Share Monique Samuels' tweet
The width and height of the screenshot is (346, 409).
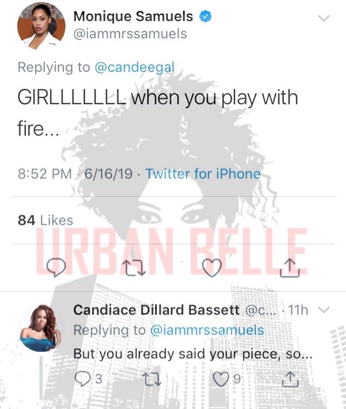(290, 267)
